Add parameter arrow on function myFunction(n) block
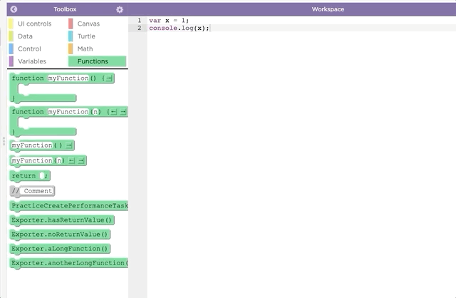Viewport: 456px width, 298px height. point(123,112)
